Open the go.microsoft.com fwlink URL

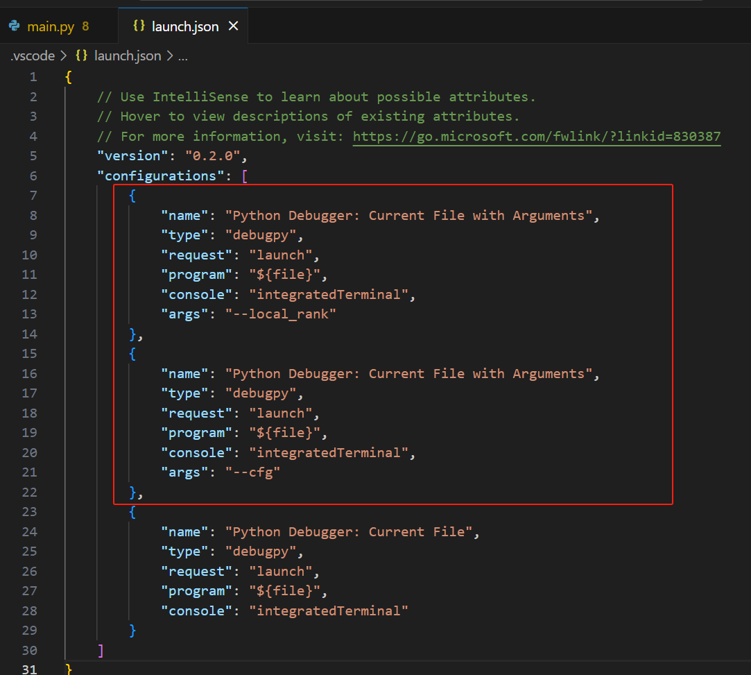click(x=536, y=137)
